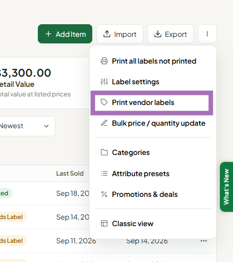Viewport: 233px width, 262px height.
Task: Click the Sep 18 last sold date
Action: (73, 193)
